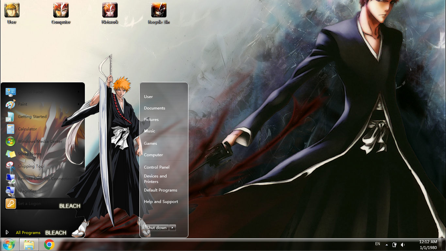446x251 pixels.
Task: Open shut down options arrow
Action: pos(173,228)
